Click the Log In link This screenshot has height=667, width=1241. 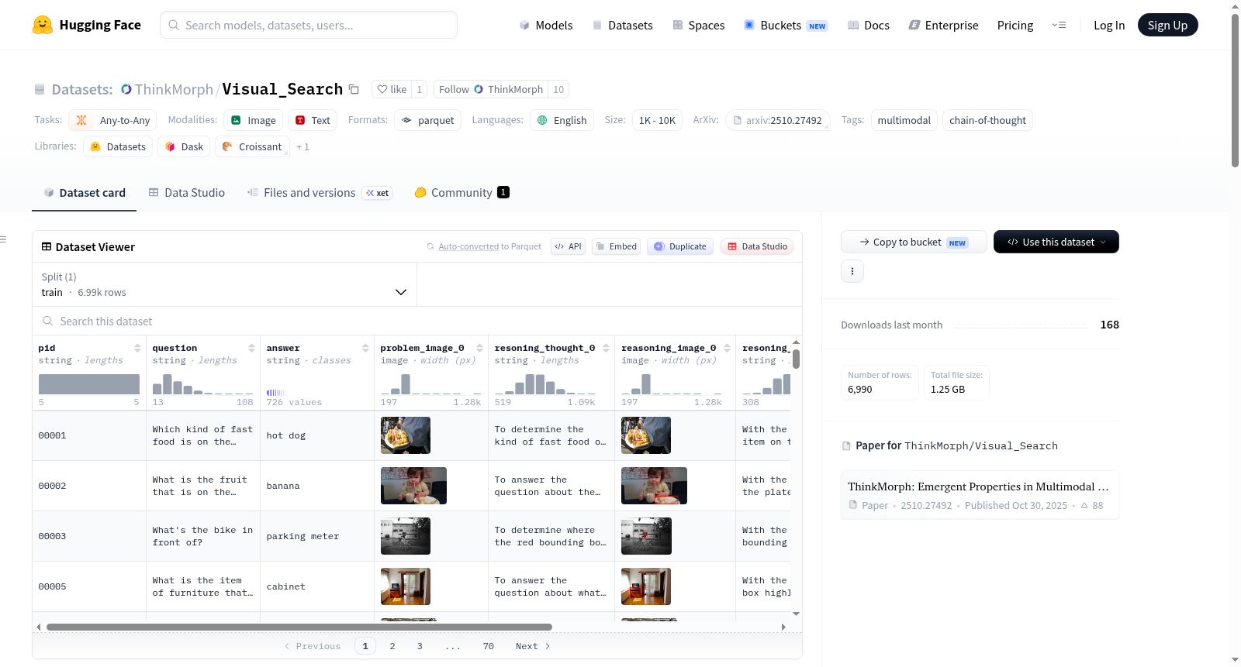point(1108,25)
